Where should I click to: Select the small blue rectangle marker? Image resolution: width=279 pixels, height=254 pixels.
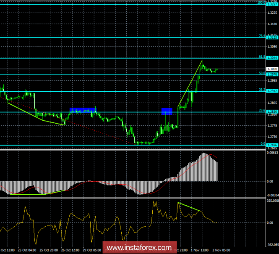pyautogui.click(x=167, y=111)
